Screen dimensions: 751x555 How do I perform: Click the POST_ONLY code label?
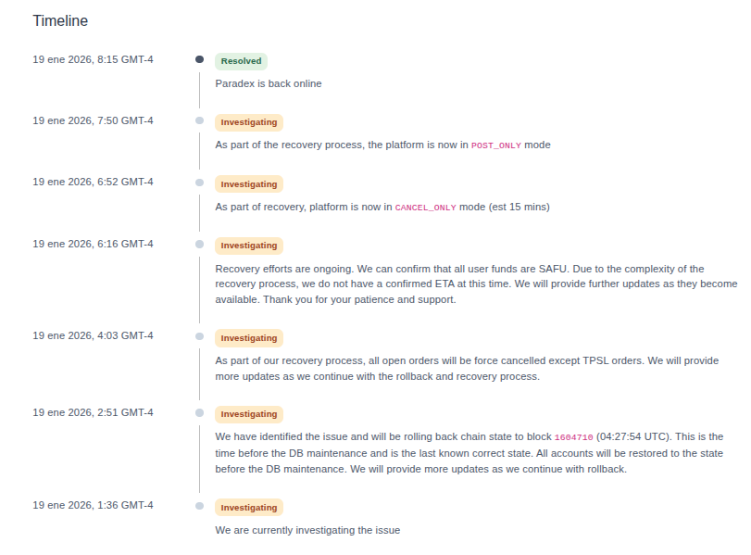tap(496, 145)
